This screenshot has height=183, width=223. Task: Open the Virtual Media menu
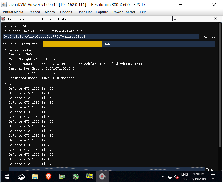click(x=13, y=12)
